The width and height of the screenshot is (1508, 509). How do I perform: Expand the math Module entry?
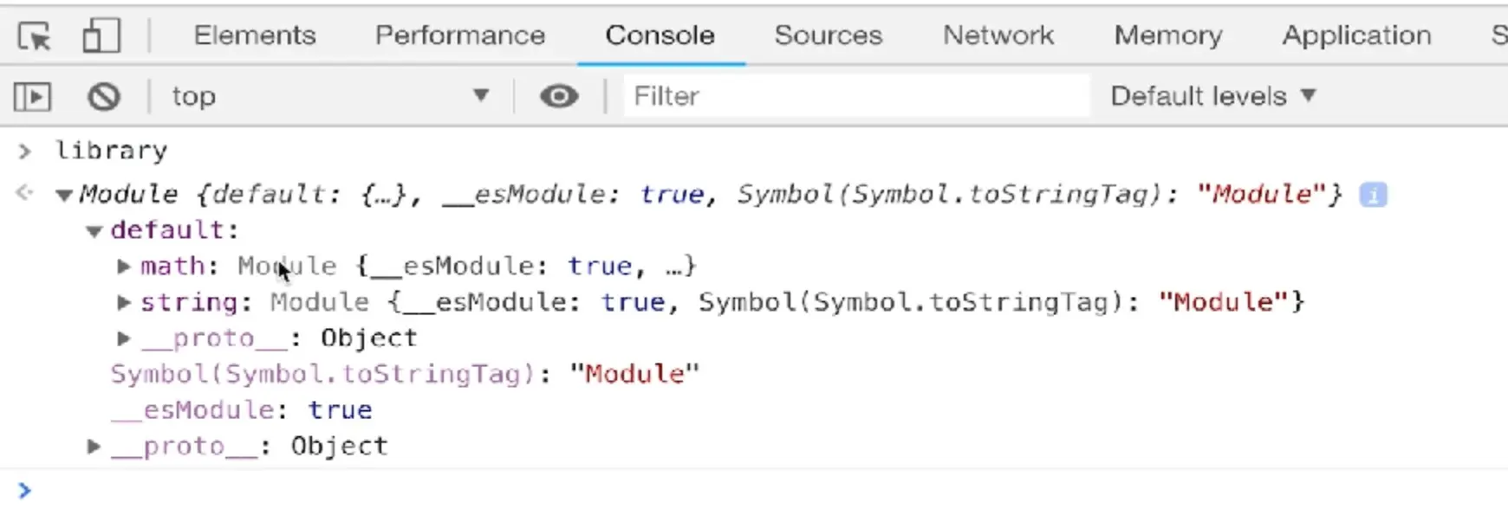124,267
